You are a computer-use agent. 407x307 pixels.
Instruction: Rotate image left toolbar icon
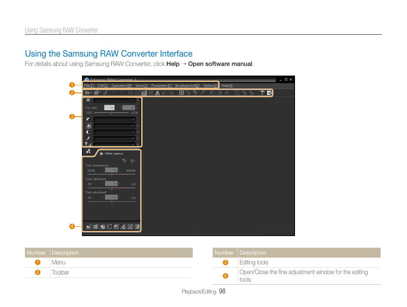pyautogui.click(x=212, y=93)
